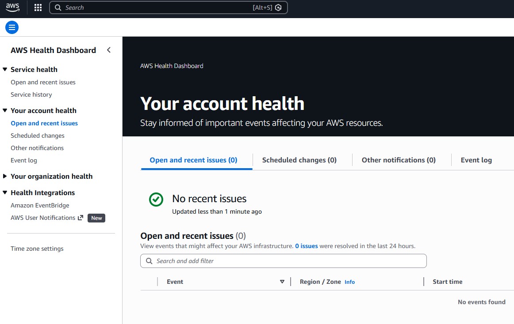The image size is (514, 324).
Task: Expand the Your organization health section
Action: 5,176
